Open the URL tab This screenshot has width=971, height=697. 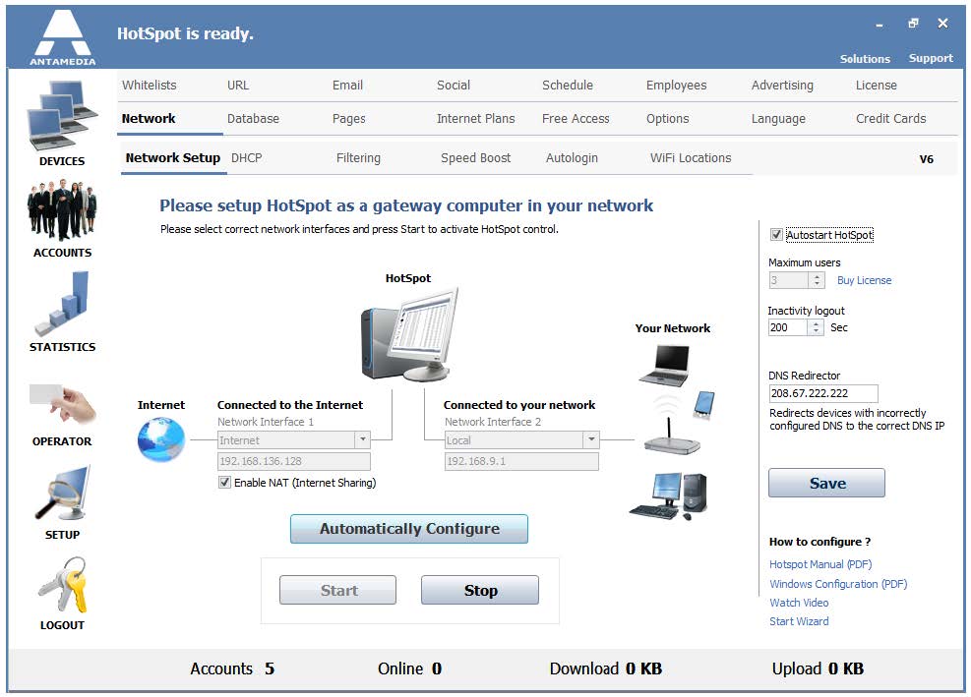[238, 86]
